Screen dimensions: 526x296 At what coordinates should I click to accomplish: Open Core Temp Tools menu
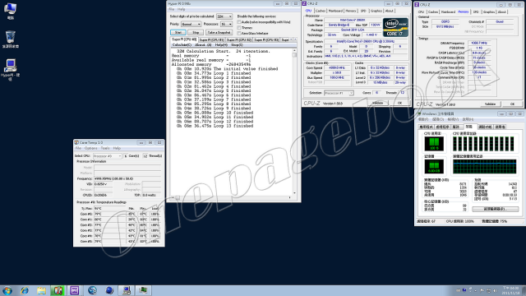105,148
